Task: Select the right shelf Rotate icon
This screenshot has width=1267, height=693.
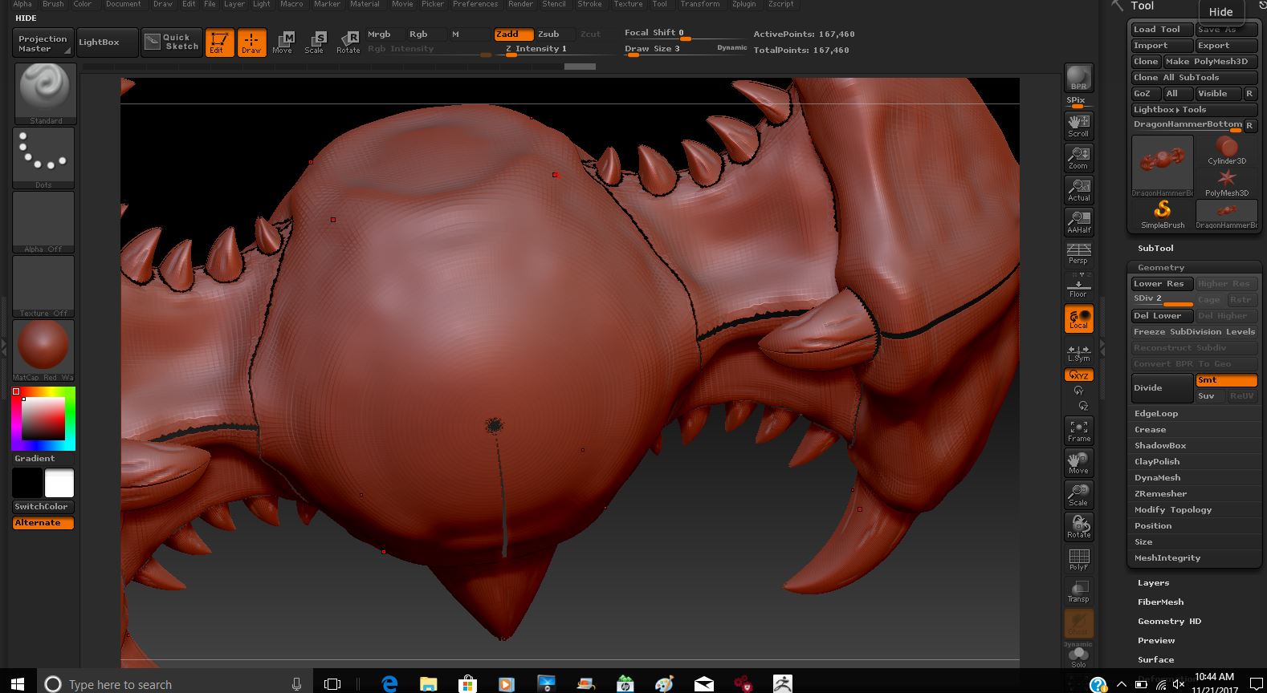Action: click(x=1078, y=527)
